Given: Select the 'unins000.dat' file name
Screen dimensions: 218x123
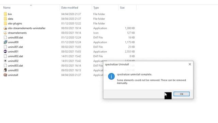Looking at the screenshot, I should (x=15, y=38).
